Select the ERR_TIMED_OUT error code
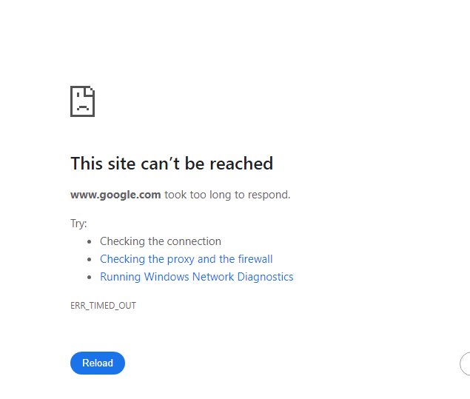Screen dimensions: 470x399 click(x=103, y=305)
